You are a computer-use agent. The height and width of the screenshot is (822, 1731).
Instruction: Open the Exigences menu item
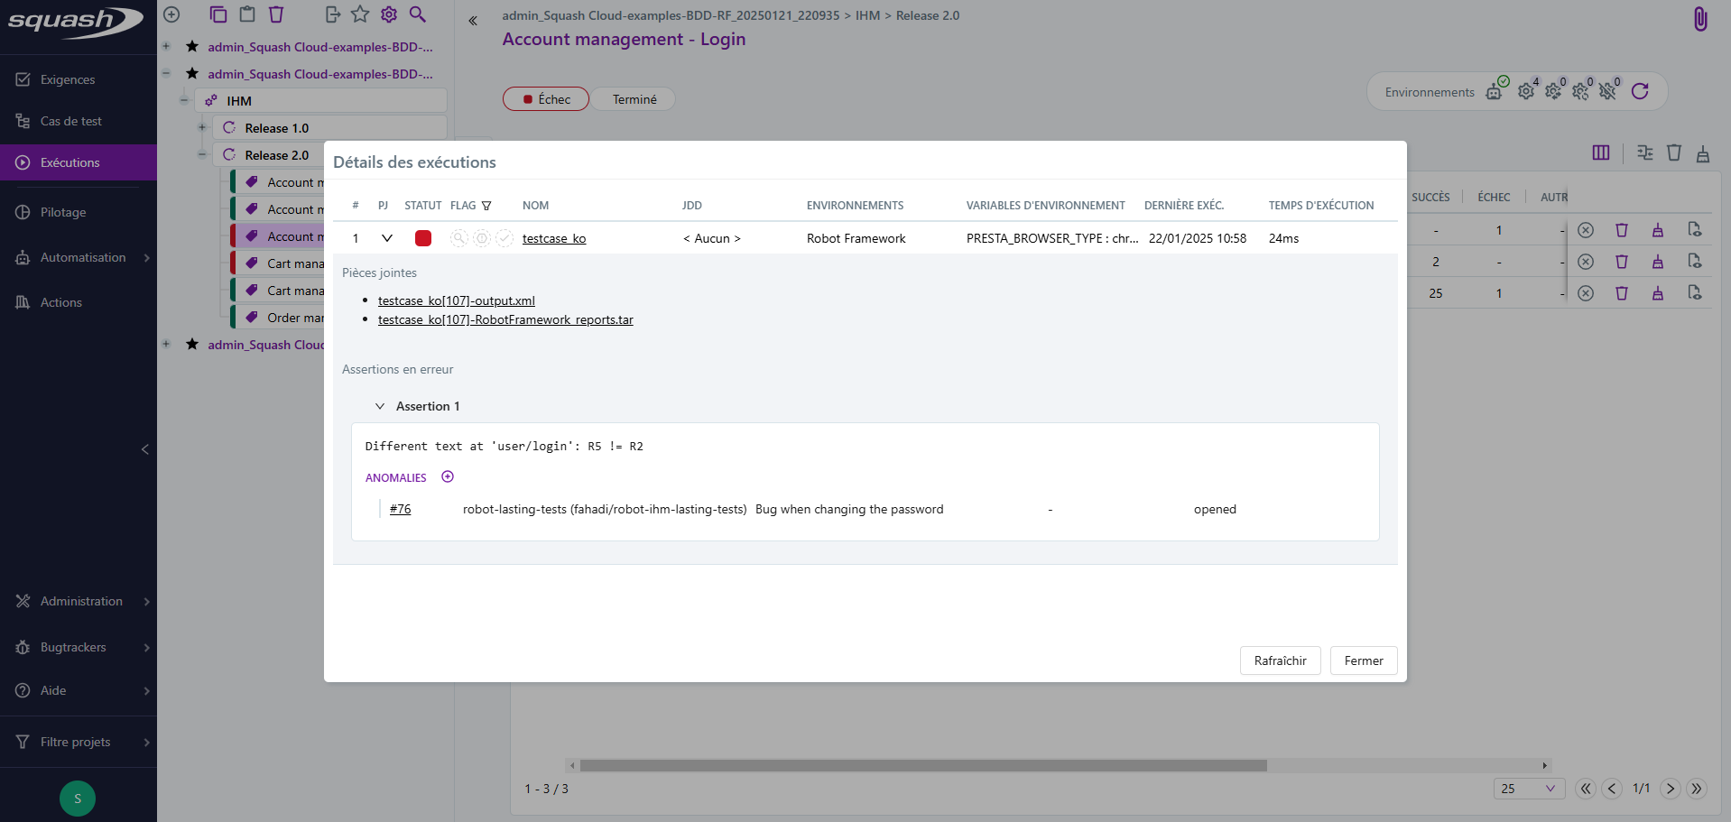(68, 79)
